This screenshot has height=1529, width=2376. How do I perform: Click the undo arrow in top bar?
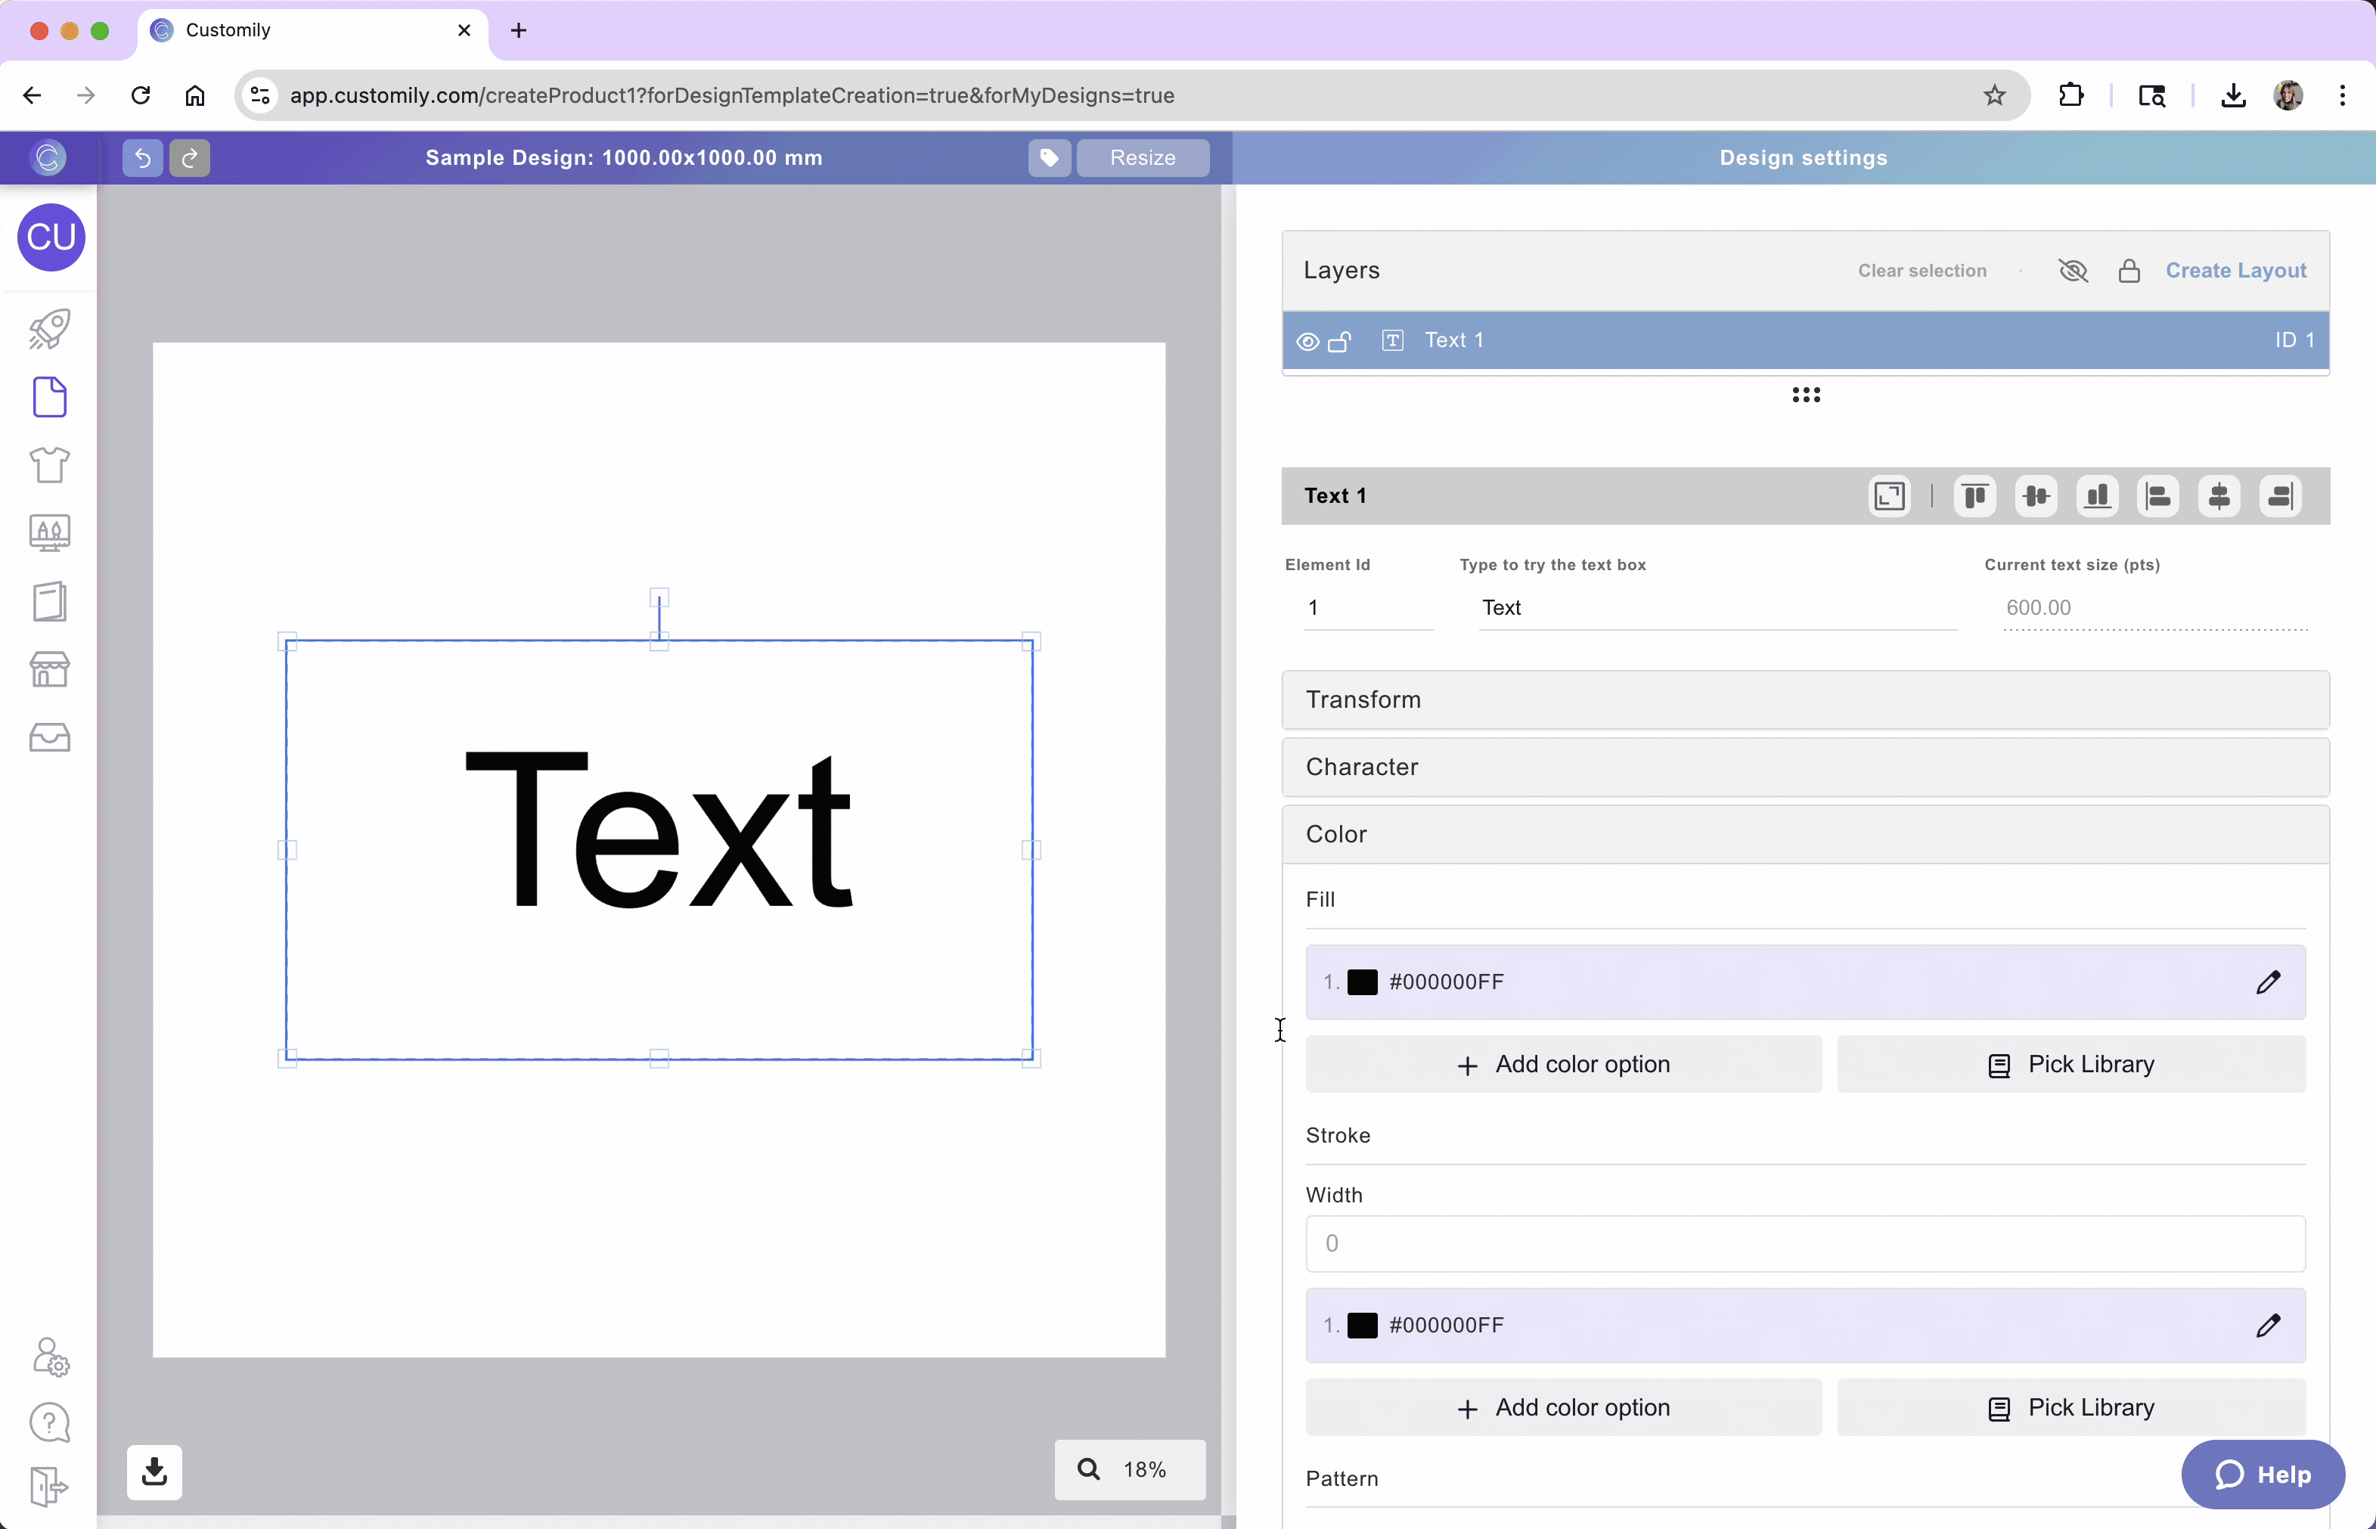142,158
